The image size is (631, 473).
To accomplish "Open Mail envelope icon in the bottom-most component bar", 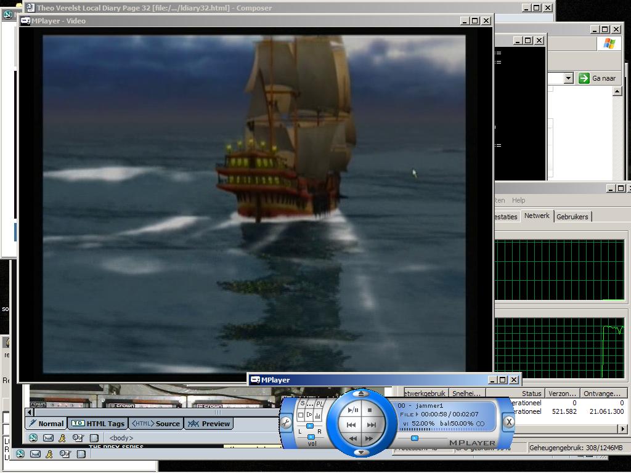I will coord(35,454).
